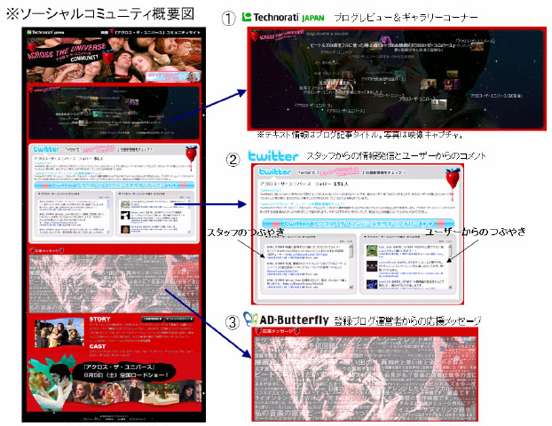Screen dimensions: 552x426
Task: Click the AD-Butterfly logo heading
Action: pyautogui.click(x=294, y=319)
